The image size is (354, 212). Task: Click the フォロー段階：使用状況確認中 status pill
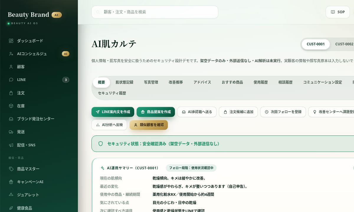[191, 168]
